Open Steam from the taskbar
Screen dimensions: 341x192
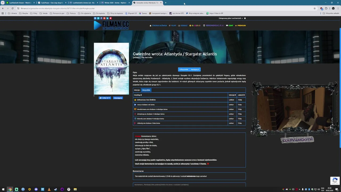click(x=55, y=189)
